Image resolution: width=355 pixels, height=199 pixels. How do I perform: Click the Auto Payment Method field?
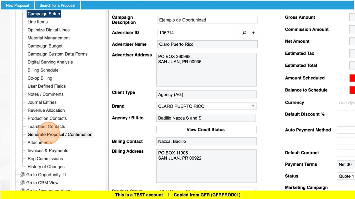point(346,130)
